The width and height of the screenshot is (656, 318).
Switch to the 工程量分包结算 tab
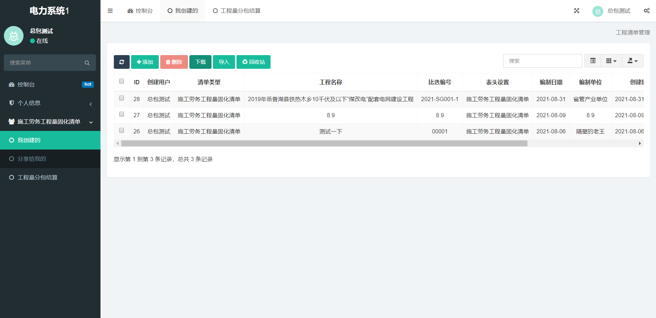[237, 11]
